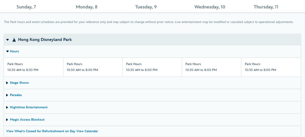Expand the Nighttime Entertainment arrow
Image resolution: width=305 pixels, height=137 pixels.
7,107
